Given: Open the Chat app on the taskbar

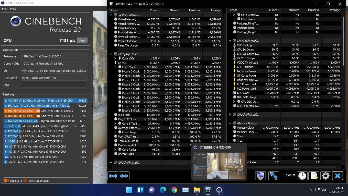Looking at the screenshot, I should tap(152, 190).
